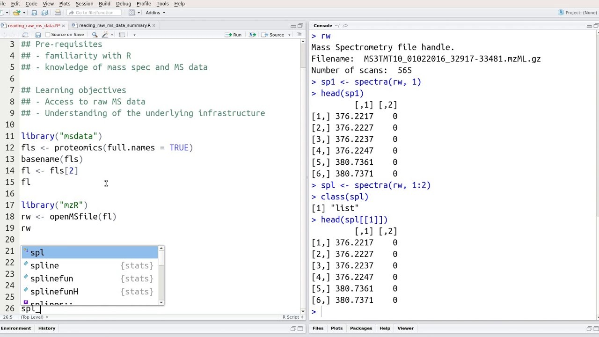
Task: Click Project: (None) in the top right
Action: 579,13
